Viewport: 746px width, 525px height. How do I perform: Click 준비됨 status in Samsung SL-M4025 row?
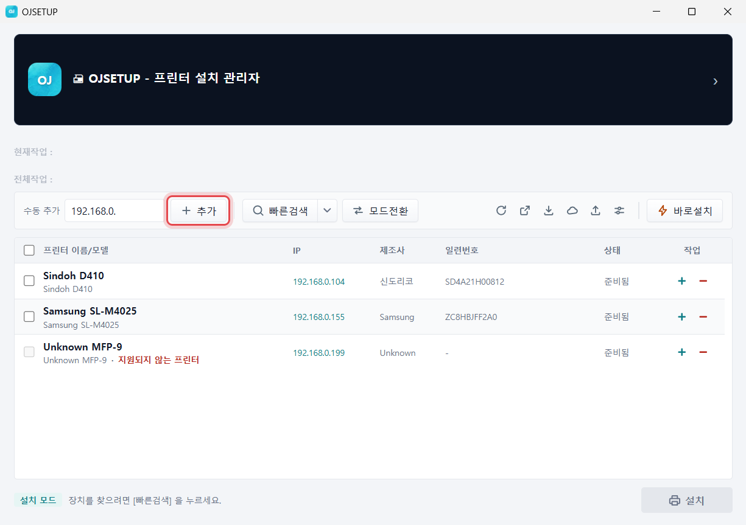point(616,316)
